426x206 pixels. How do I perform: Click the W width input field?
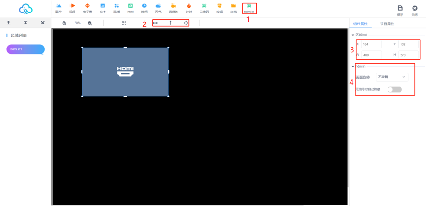[371, 55]
